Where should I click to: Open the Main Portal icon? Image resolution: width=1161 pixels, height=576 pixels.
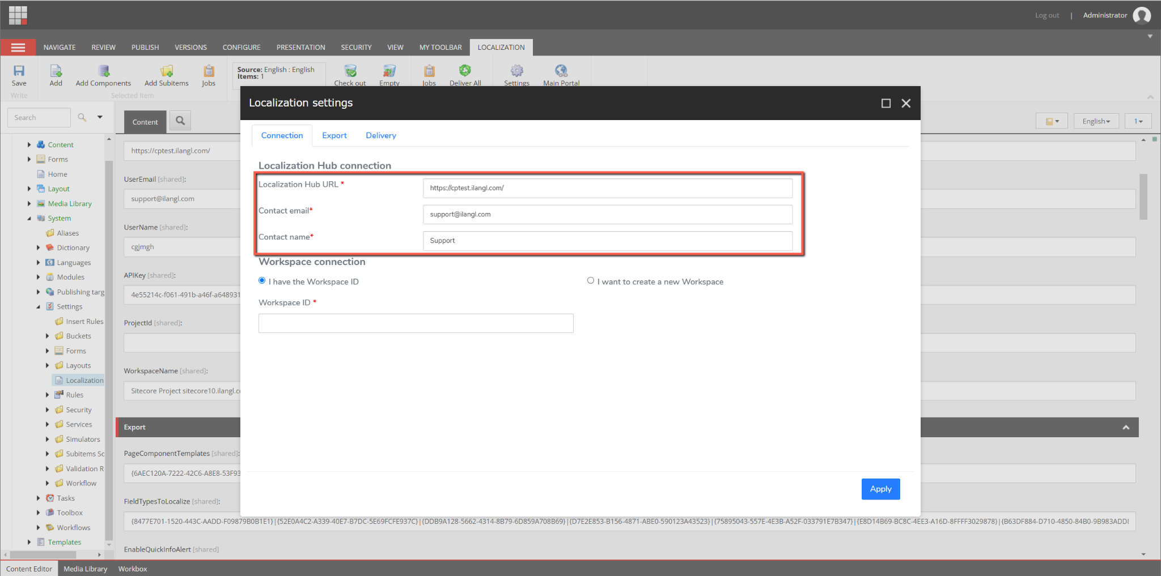point(561,71)
